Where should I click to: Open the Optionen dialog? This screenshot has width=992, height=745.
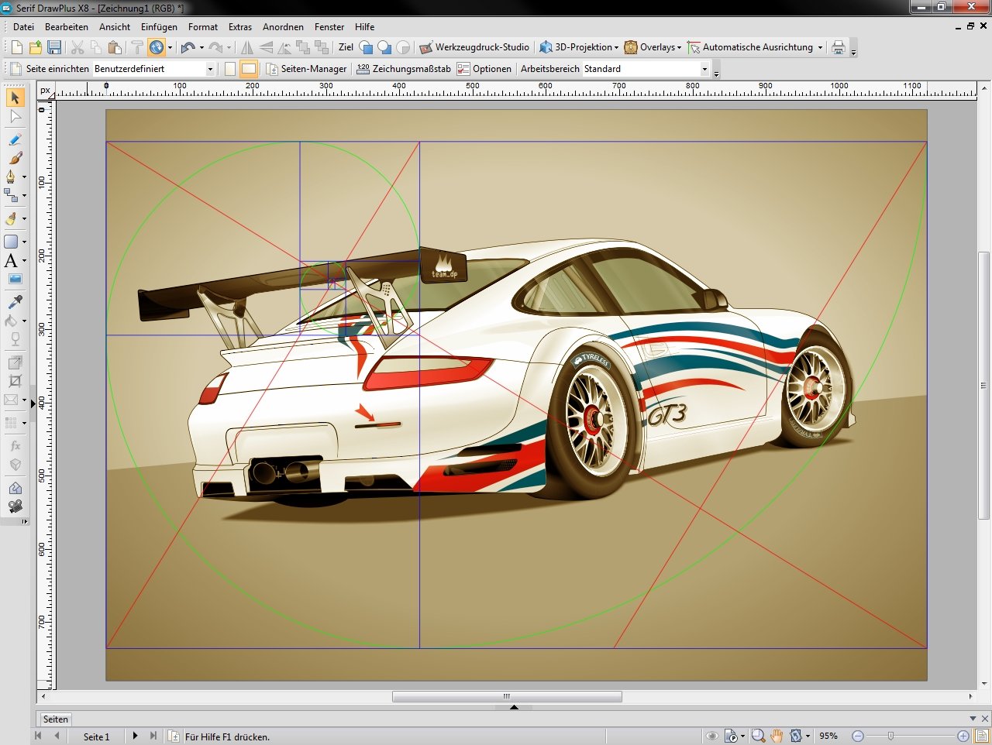tap(484, 69)
